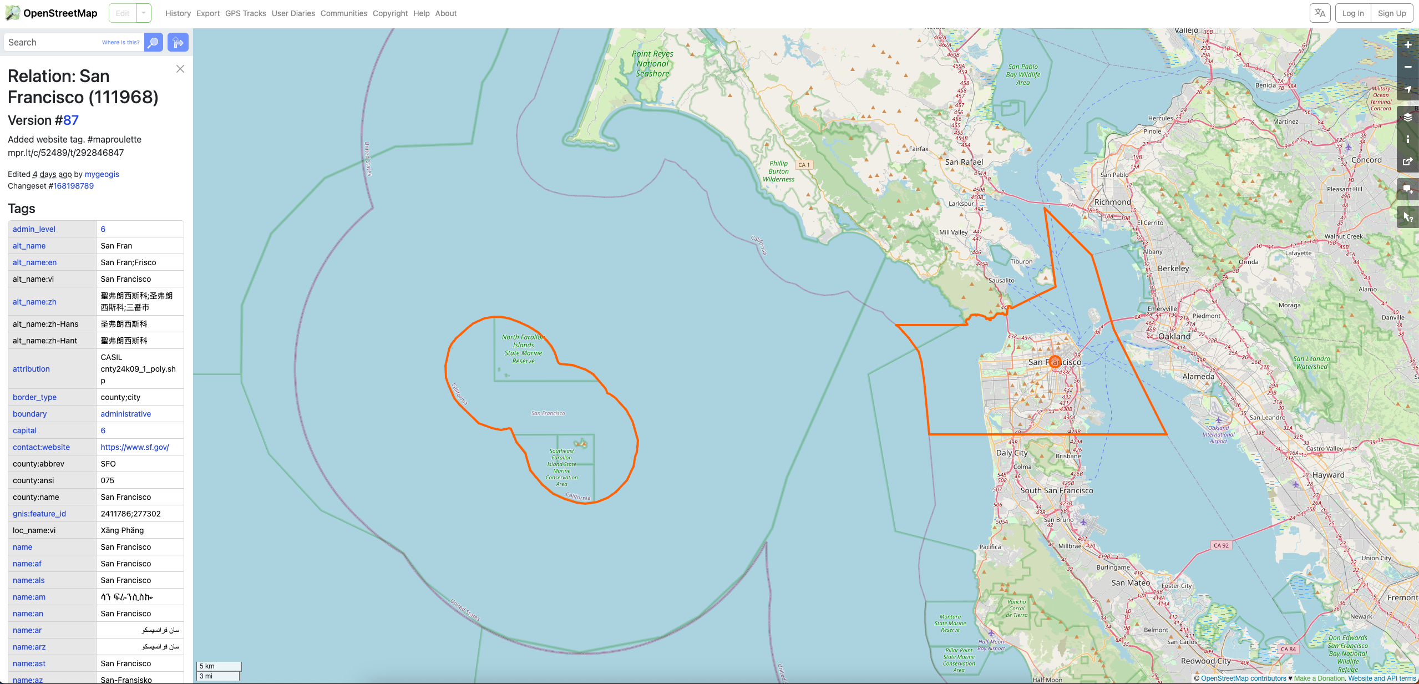Screen dimensions: 1419x684
Task: Open Copyright page
Action: 390,13
